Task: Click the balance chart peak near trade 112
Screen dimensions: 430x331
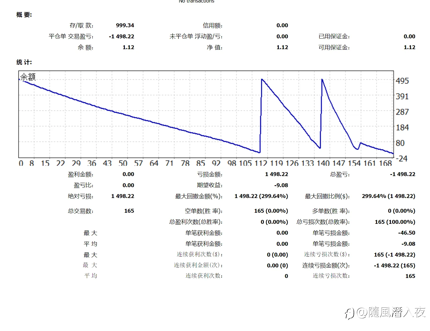Action: (262, 79)
